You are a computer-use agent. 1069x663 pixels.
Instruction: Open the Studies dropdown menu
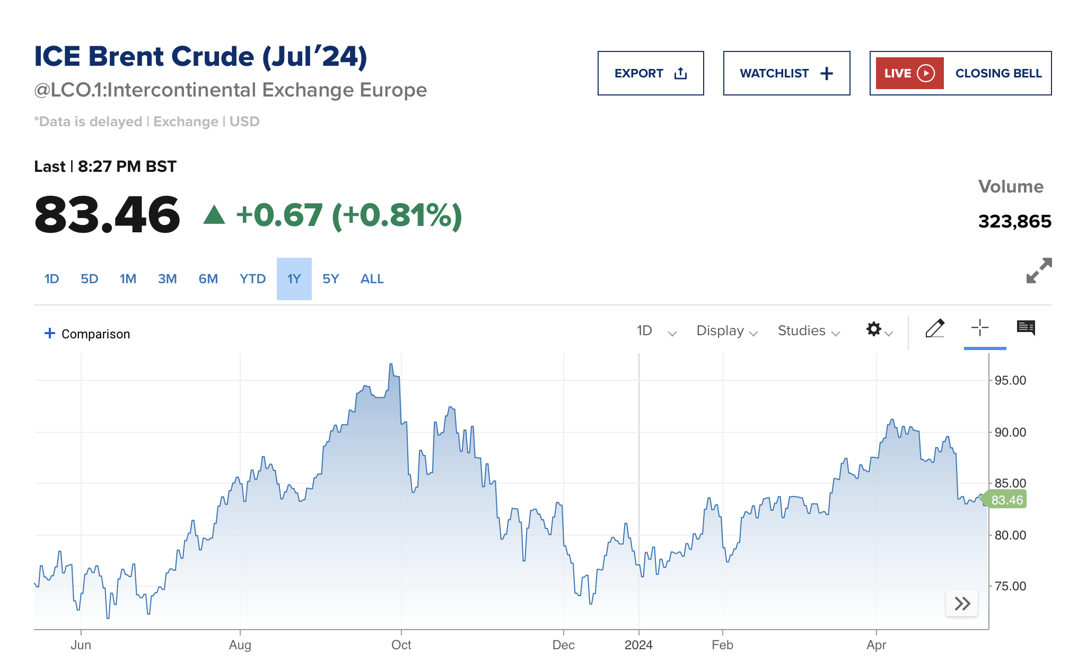point(809,331)
